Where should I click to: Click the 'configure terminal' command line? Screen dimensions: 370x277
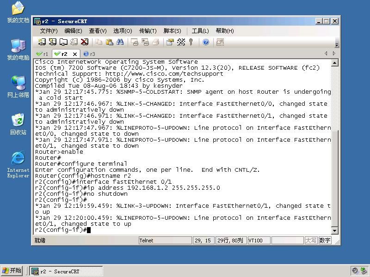(81, 164)
